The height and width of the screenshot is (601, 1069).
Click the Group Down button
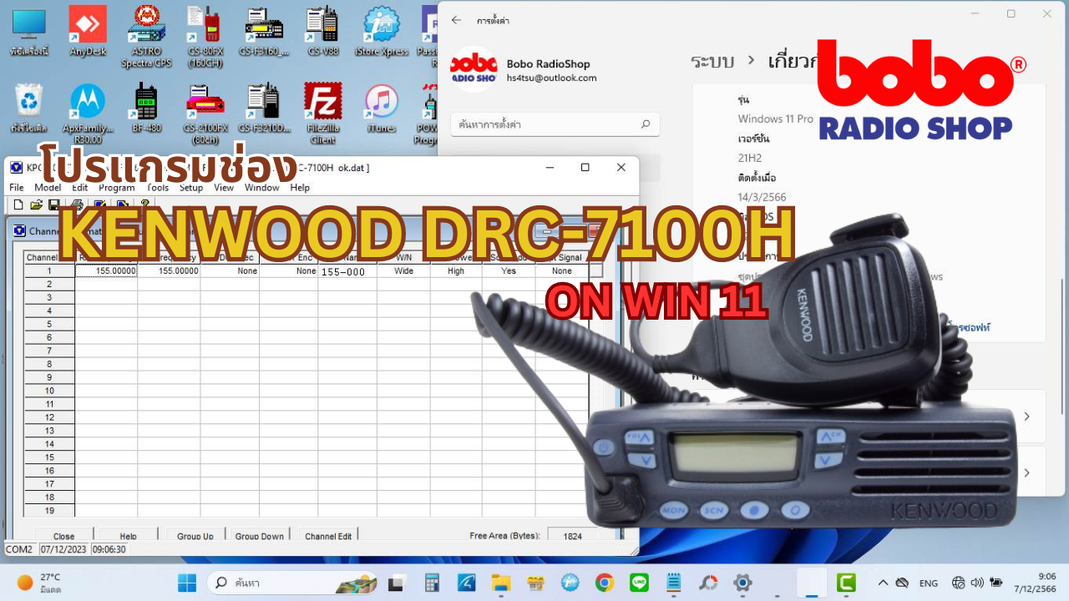tap(259, 536)
